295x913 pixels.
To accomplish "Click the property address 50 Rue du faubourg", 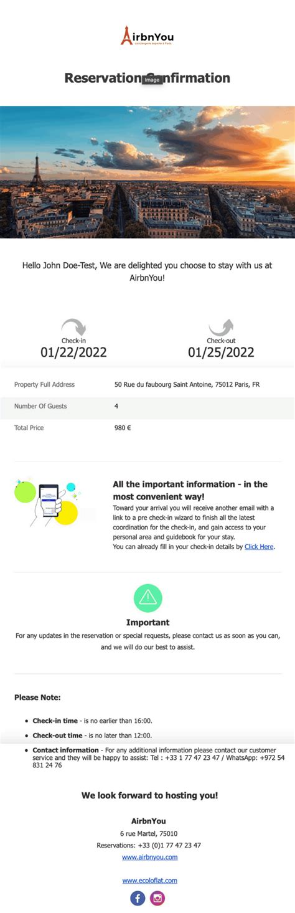I will (187, 384).
